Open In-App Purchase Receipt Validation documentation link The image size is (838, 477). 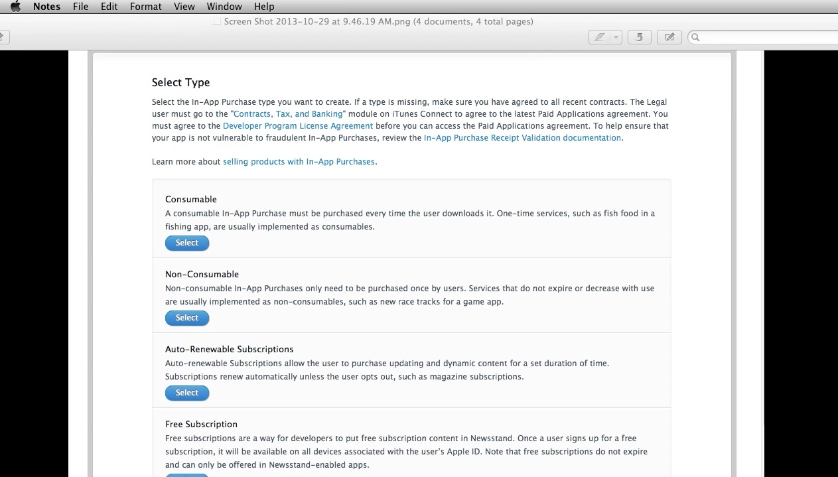click(522, 138)
